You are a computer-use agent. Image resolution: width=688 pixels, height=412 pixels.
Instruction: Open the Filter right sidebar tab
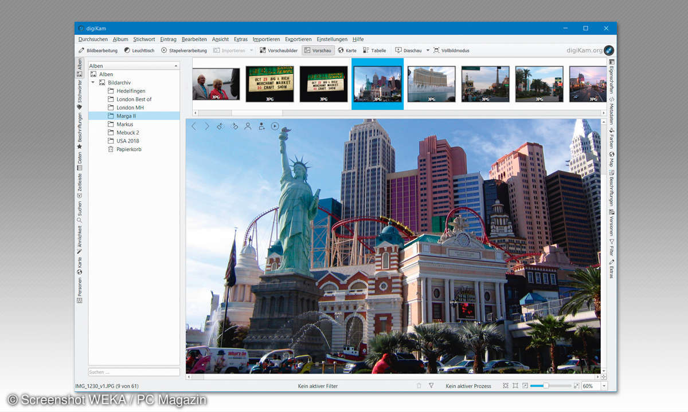tap(612, 247)
